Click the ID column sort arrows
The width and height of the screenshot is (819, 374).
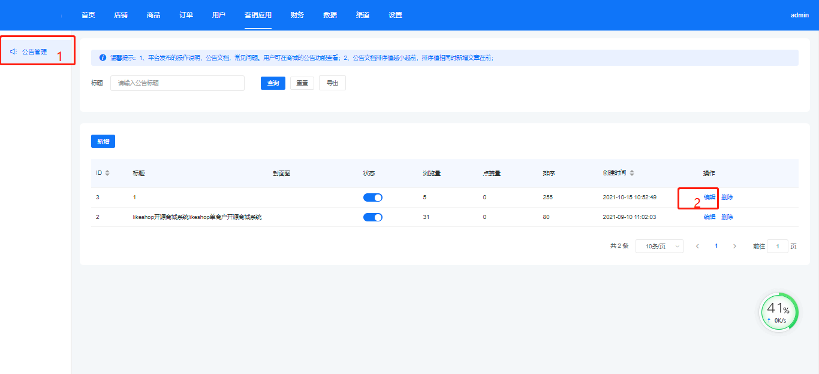coord(107,173)
